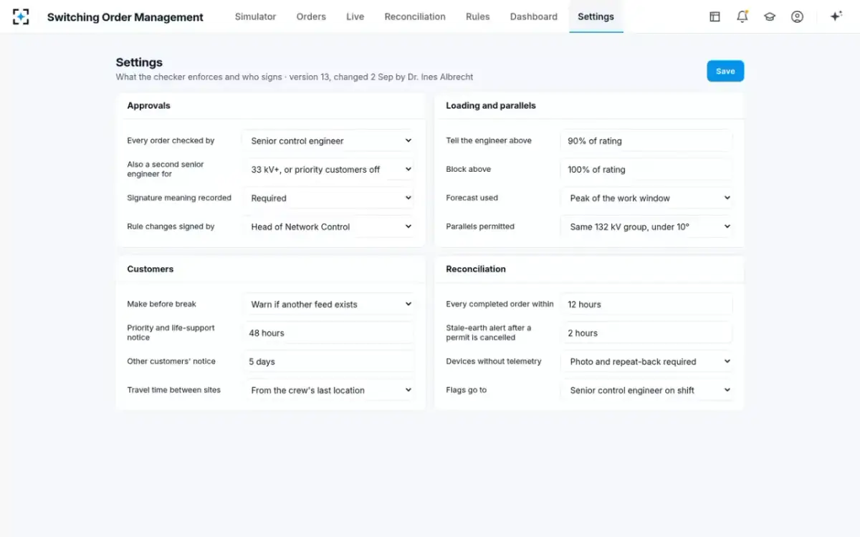Edit the priority and life-support notice field

coord(328,333)
